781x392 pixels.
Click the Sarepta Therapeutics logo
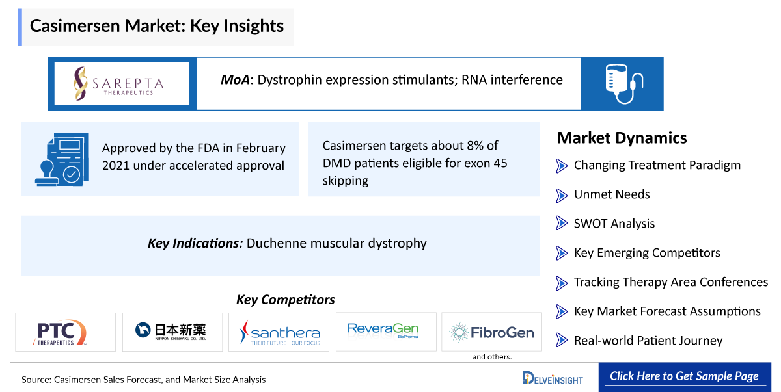[122, 83]
